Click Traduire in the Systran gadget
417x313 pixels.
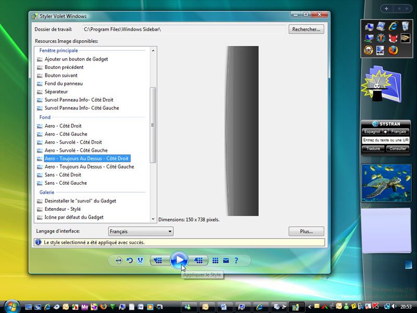[x=373, y=149]
